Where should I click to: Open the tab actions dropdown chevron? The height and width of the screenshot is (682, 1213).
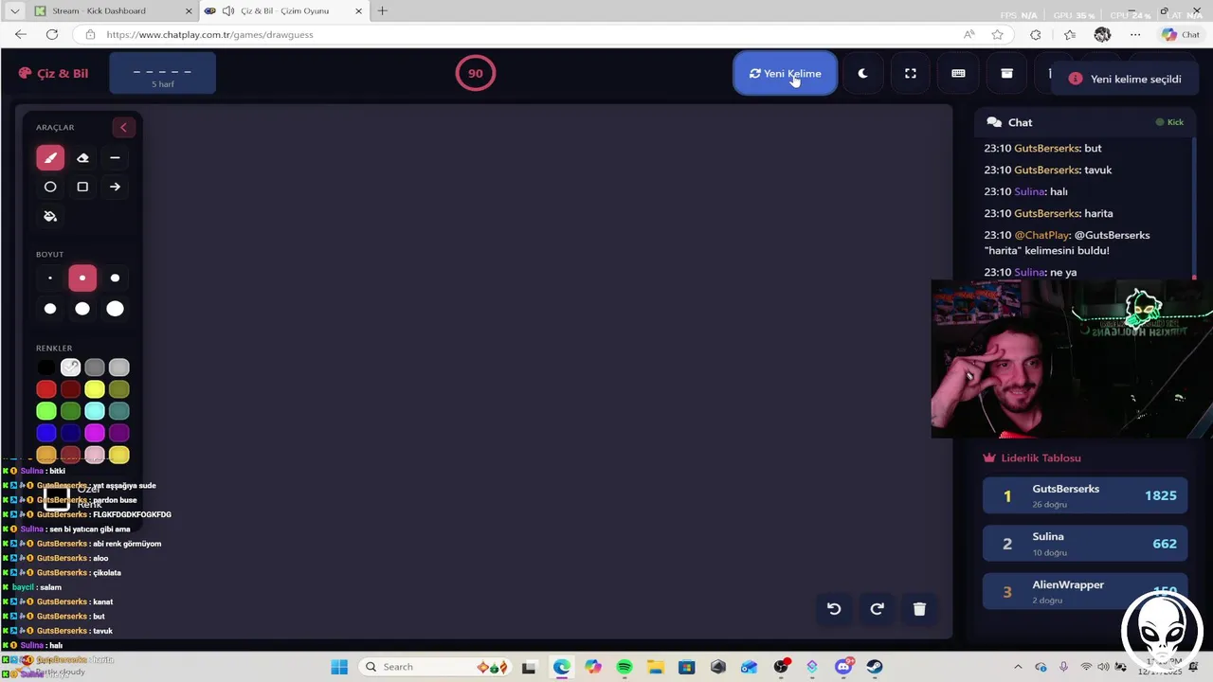point(14,10)
